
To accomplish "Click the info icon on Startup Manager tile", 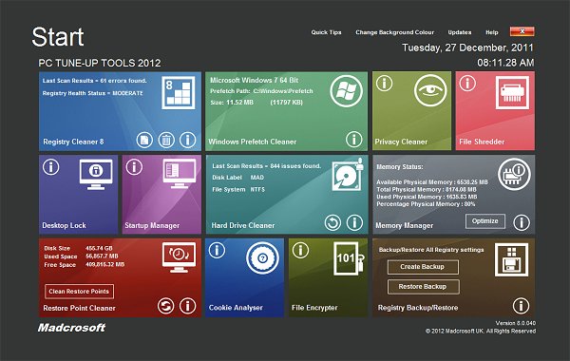I will (134, 167).
